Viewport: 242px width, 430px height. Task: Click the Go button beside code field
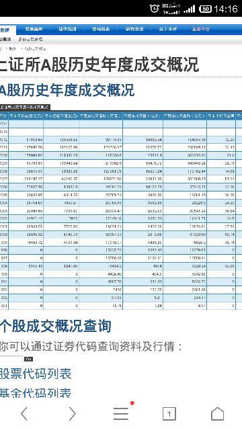point(28,359)
